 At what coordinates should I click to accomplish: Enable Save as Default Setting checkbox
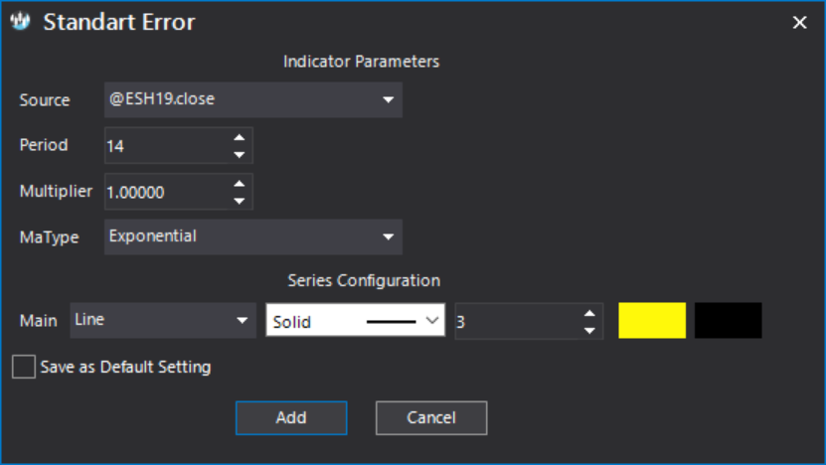click(24, 367)
